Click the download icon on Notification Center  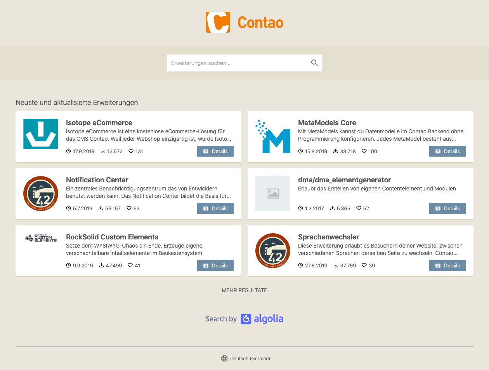pos(101,208)
